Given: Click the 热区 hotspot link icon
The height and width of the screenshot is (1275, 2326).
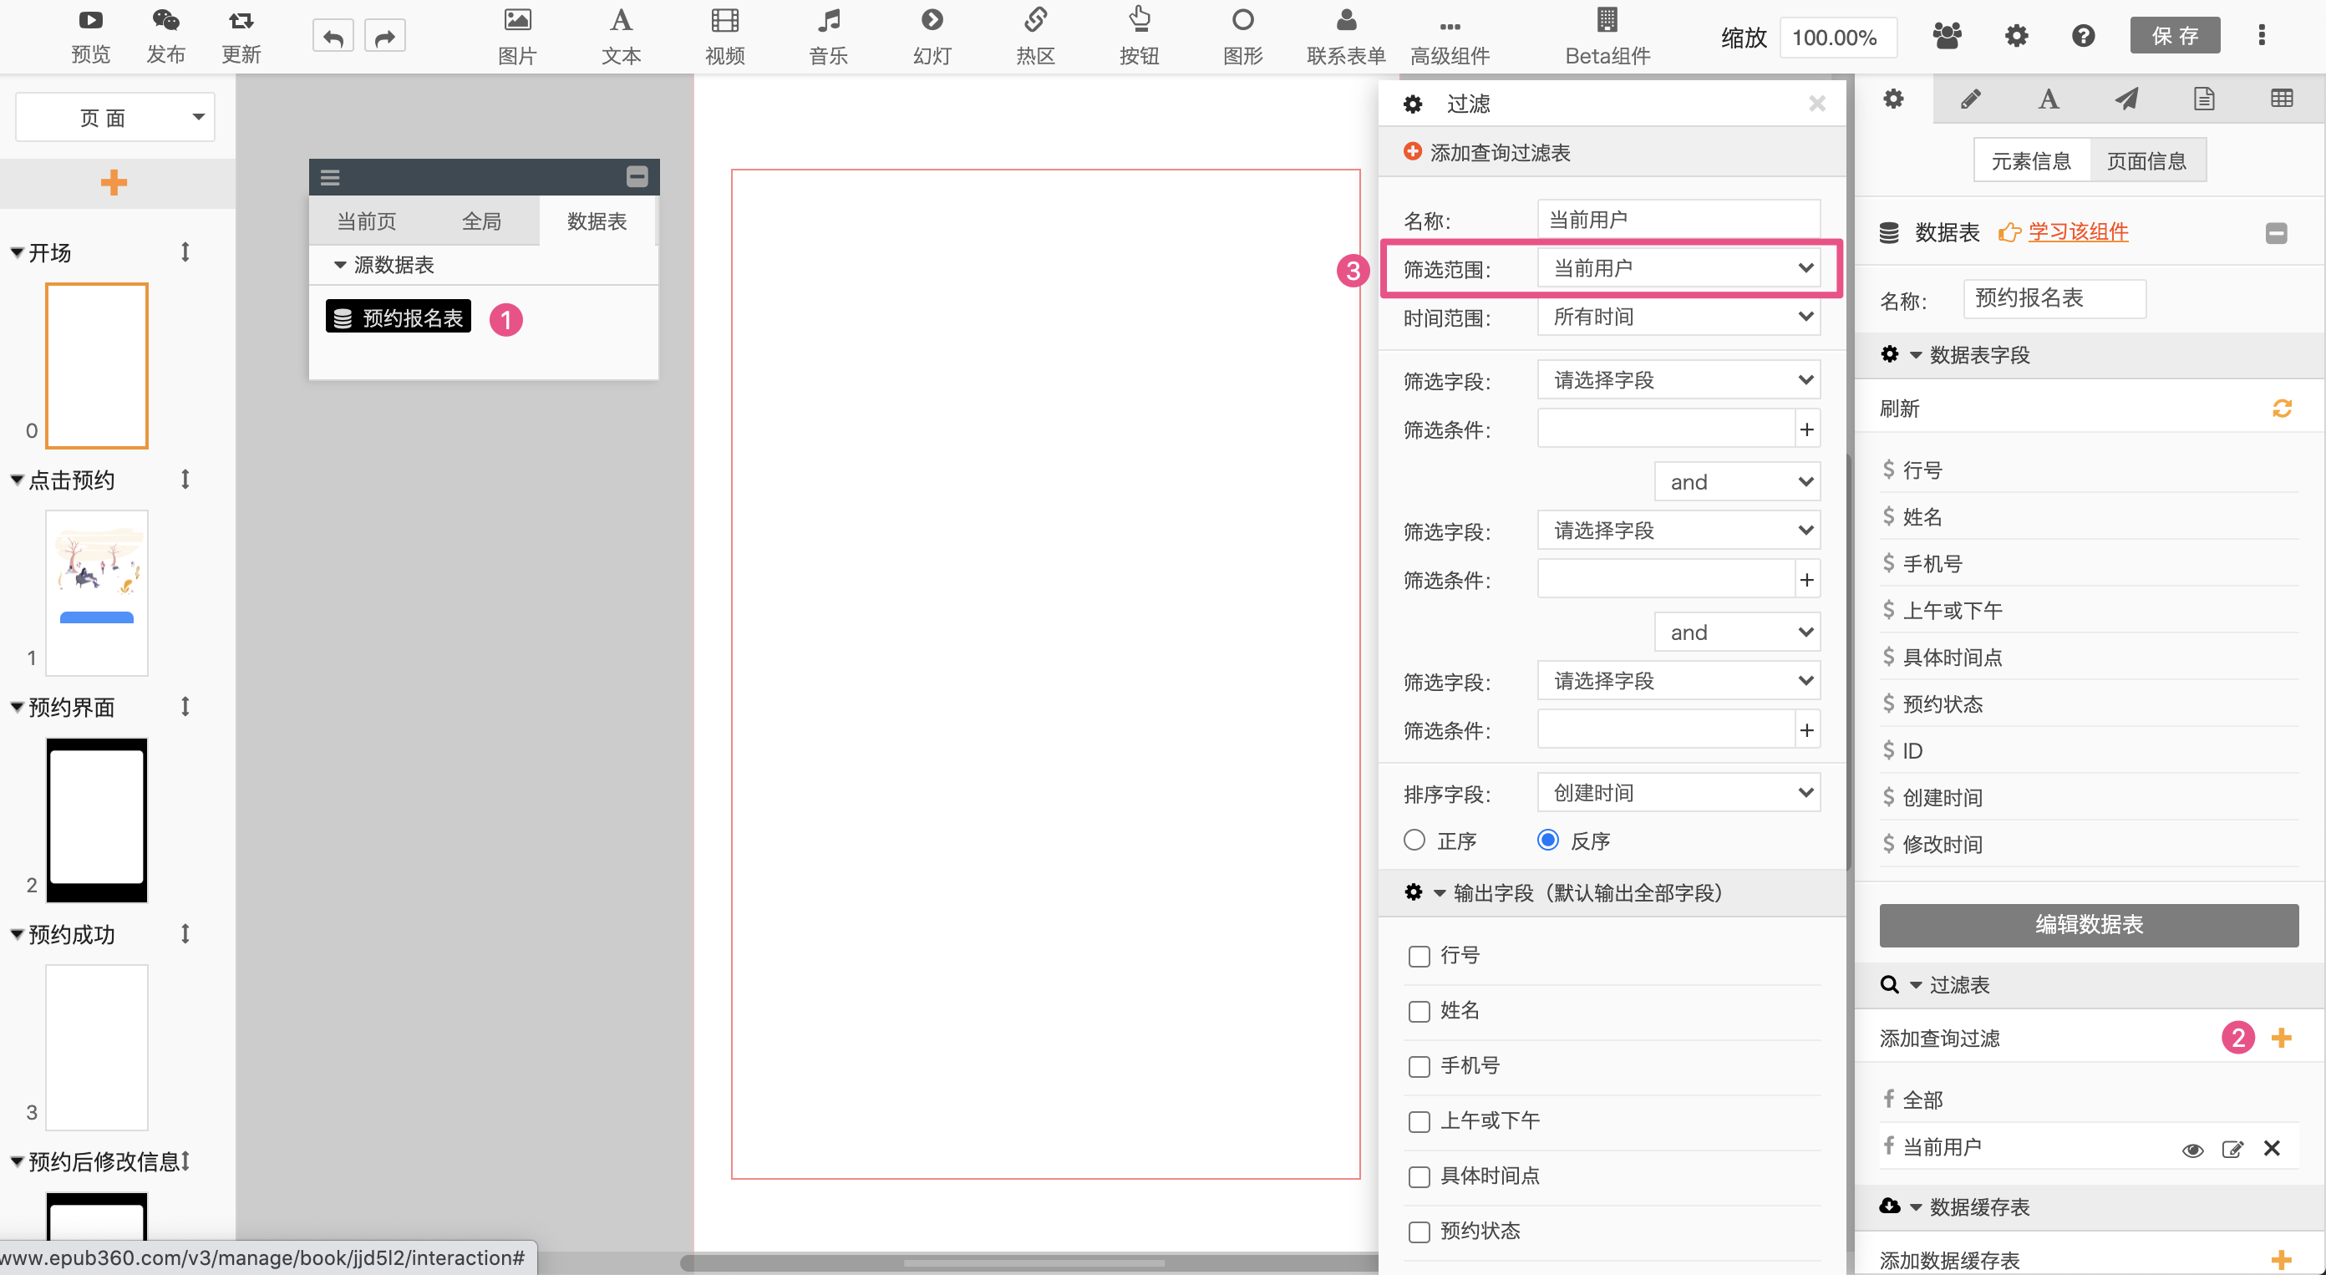Looking at the screenshot, I should [x=1035, y=20].
